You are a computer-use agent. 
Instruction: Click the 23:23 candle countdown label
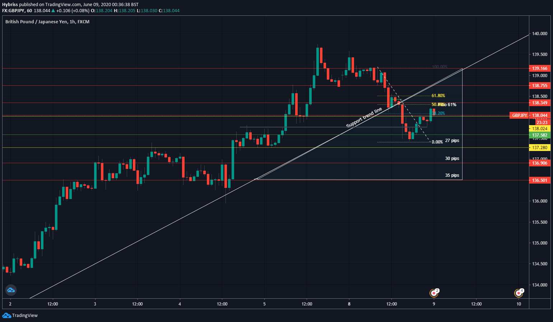tap(542, 122)
